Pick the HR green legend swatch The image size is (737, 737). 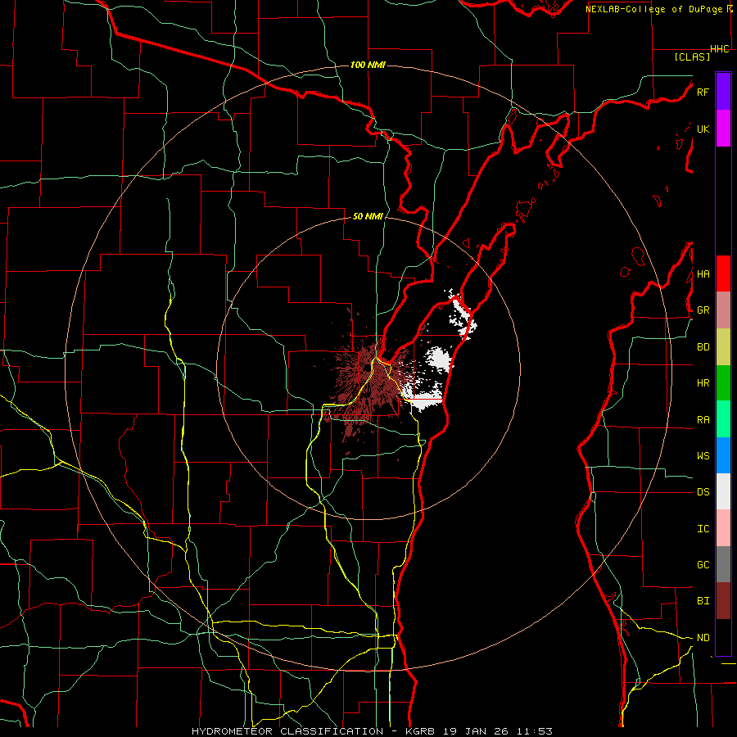(x=723, y=383)
